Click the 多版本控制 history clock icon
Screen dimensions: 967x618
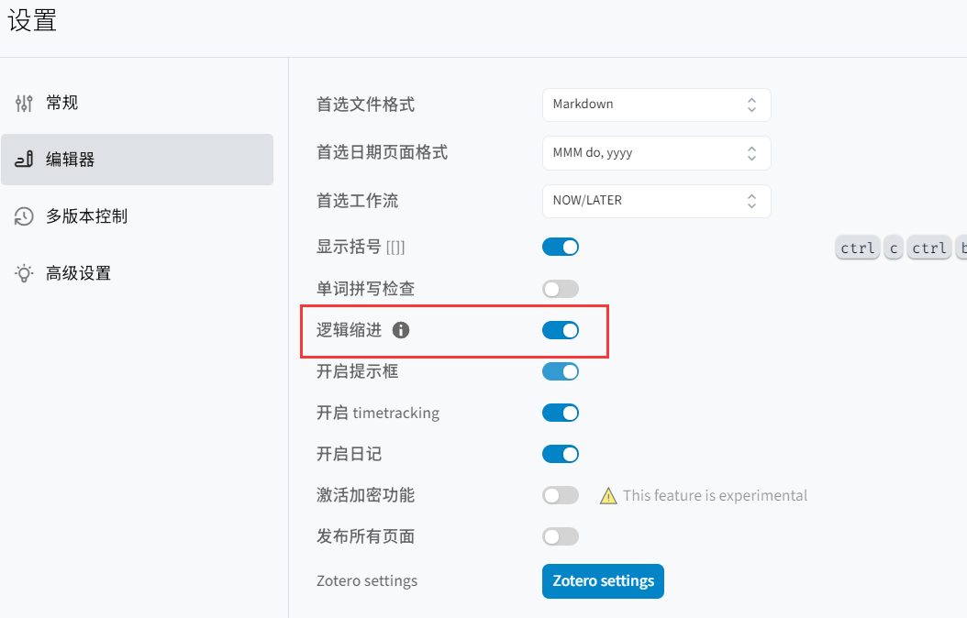24,216
